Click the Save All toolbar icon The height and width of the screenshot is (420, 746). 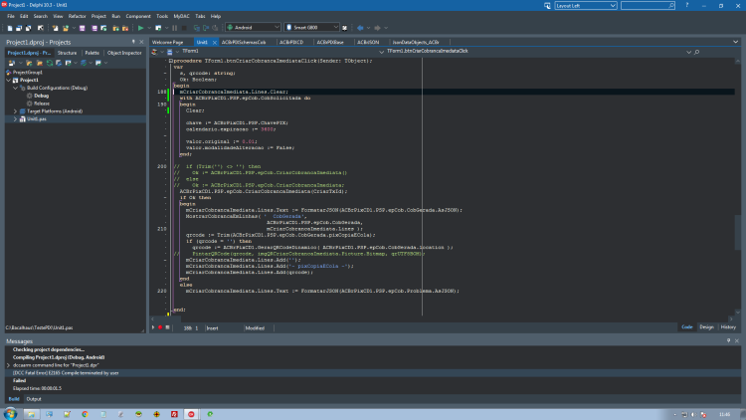(x=94, y=28)
